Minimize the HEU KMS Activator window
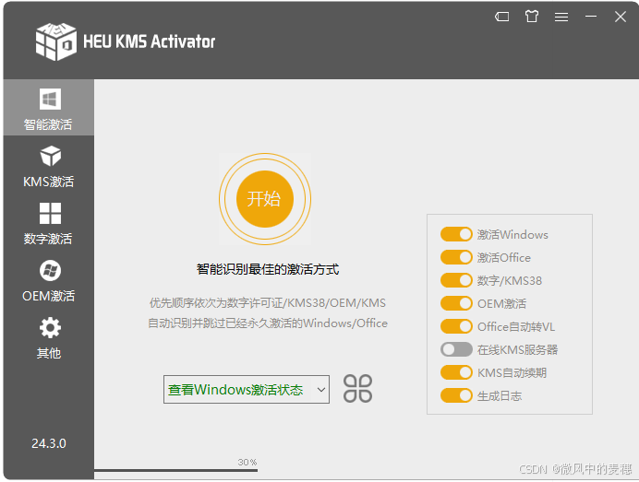The image size is (639, 482). pos(591,17)
